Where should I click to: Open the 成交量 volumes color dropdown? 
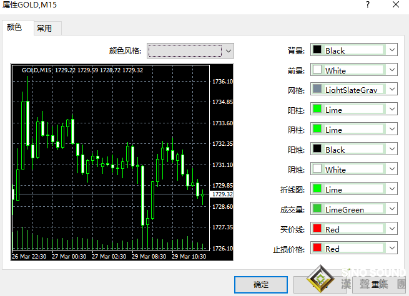click(353, 209)
